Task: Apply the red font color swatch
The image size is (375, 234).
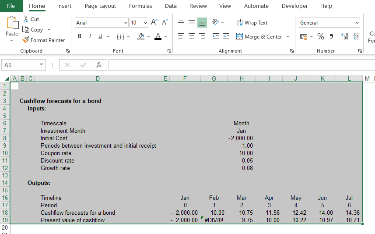Action: pyautogui.click(x=158, y=36)
